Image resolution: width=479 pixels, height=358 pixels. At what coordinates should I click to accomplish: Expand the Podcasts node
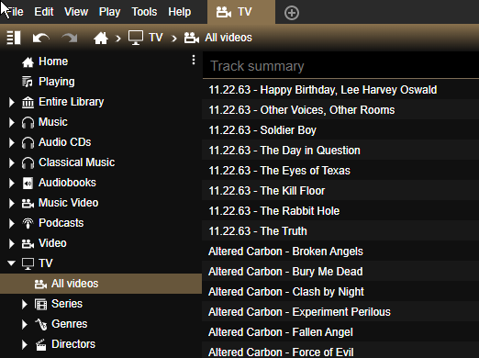click(x=12, y=223)
